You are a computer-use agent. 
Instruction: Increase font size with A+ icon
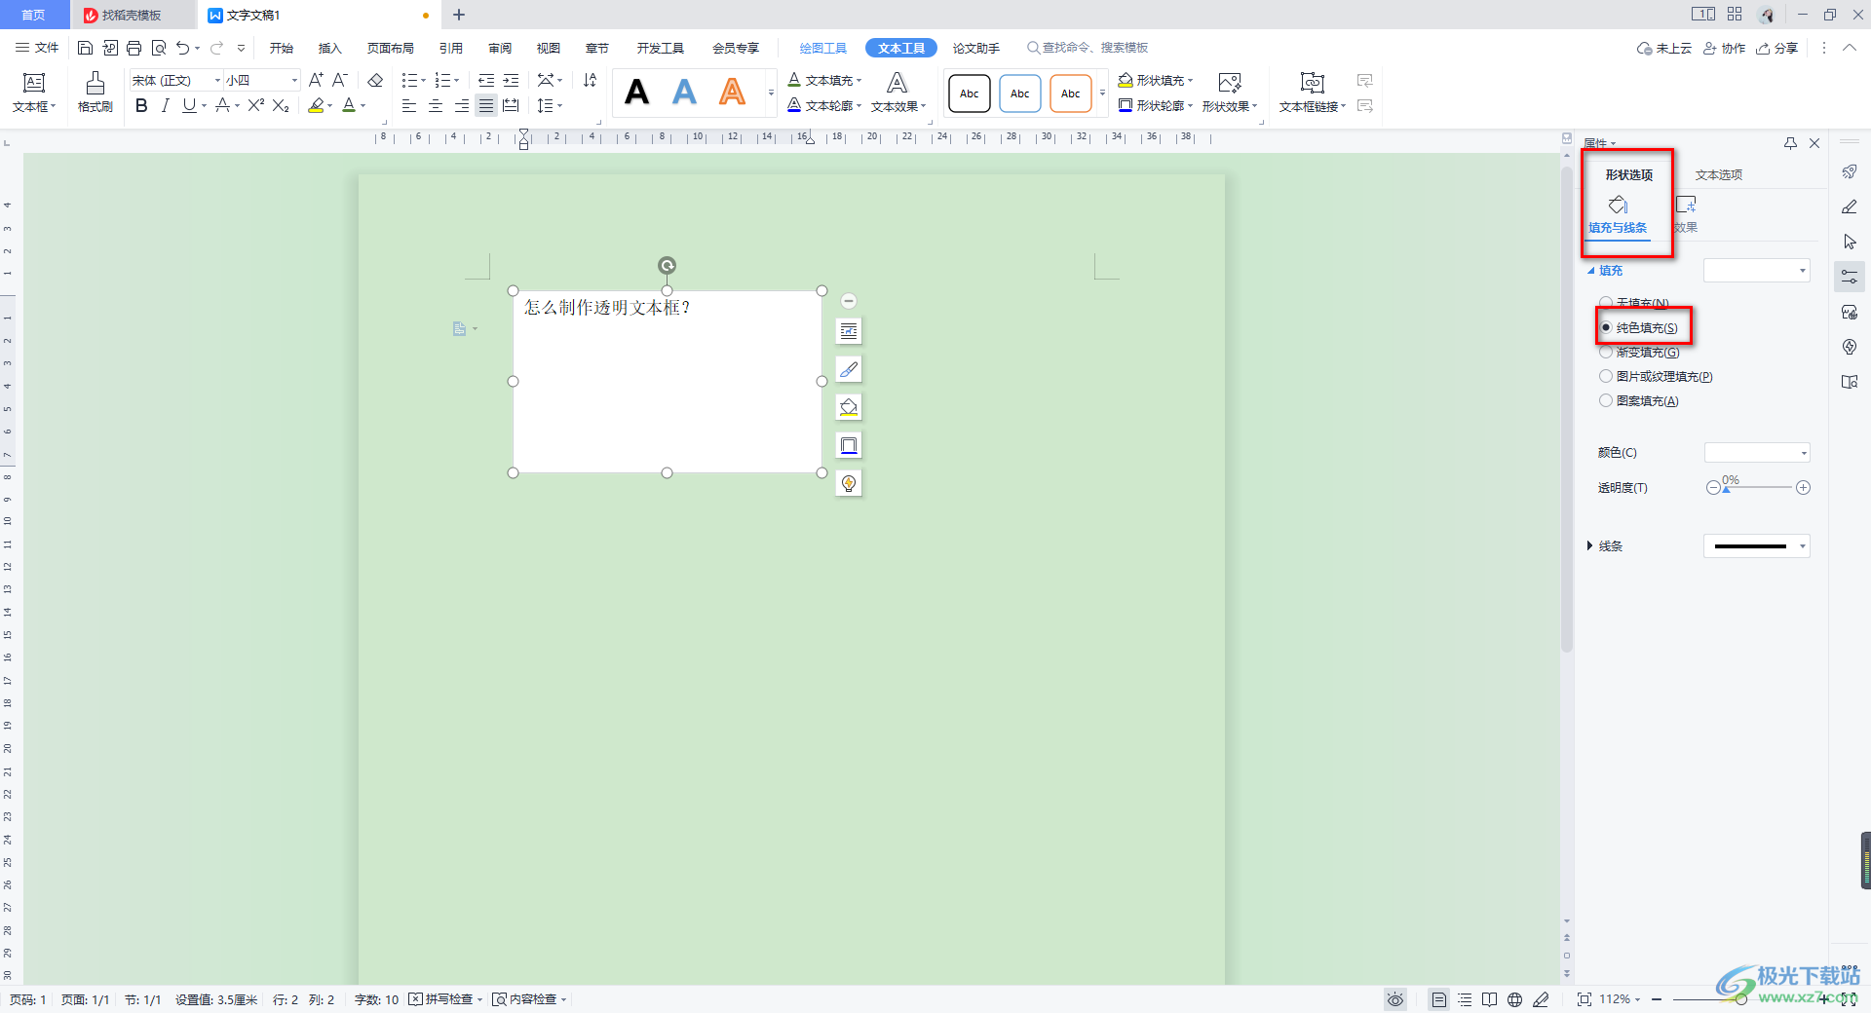click(316, 80)
